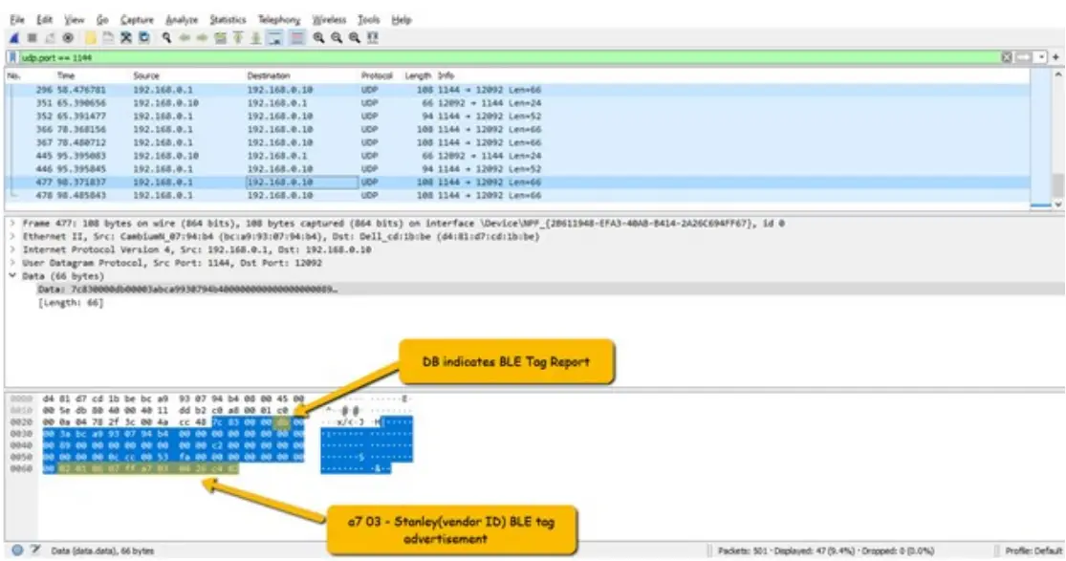
Task: Reset text to normal size
Action: (x=354, y=38)
